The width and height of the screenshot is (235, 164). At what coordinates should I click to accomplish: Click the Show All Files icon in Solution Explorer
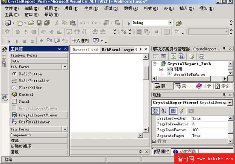(191, 56)
